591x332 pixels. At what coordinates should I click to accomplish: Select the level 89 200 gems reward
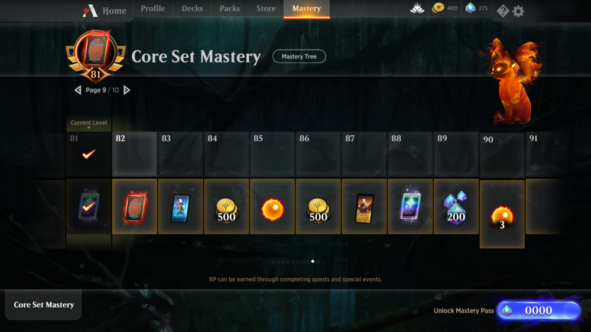456,207
